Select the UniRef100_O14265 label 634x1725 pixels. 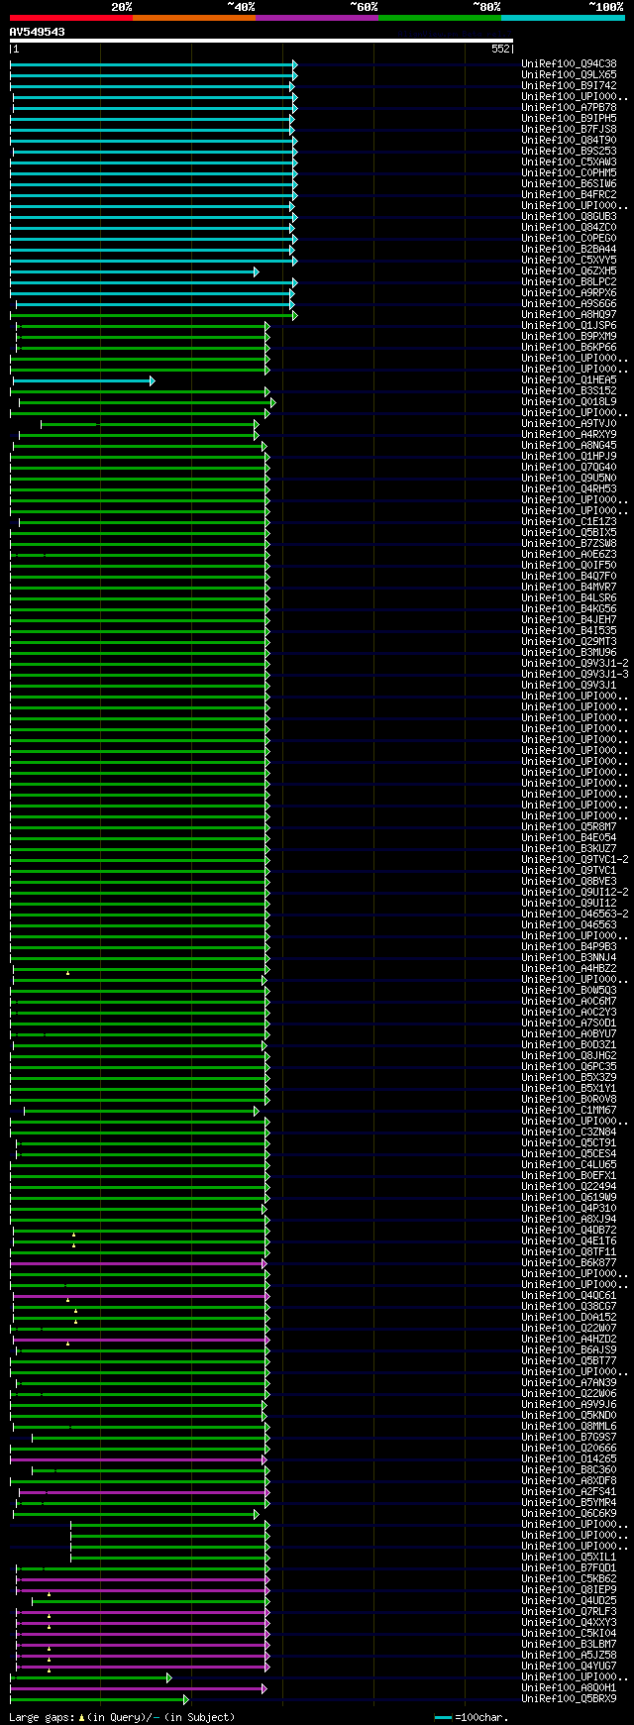click(x=569, y=1459)
